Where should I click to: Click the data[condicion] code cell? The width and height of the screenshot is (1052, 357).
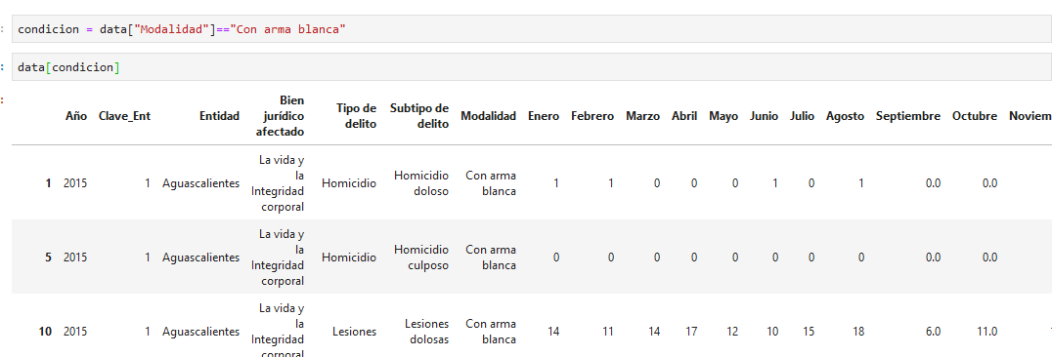click(532, 67)
